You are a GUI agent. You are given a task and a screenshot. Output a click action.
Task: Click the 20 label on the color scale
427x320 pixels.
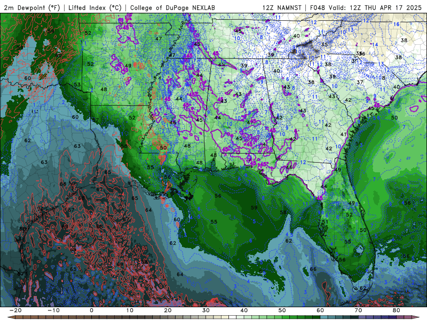tap(168, 310)
